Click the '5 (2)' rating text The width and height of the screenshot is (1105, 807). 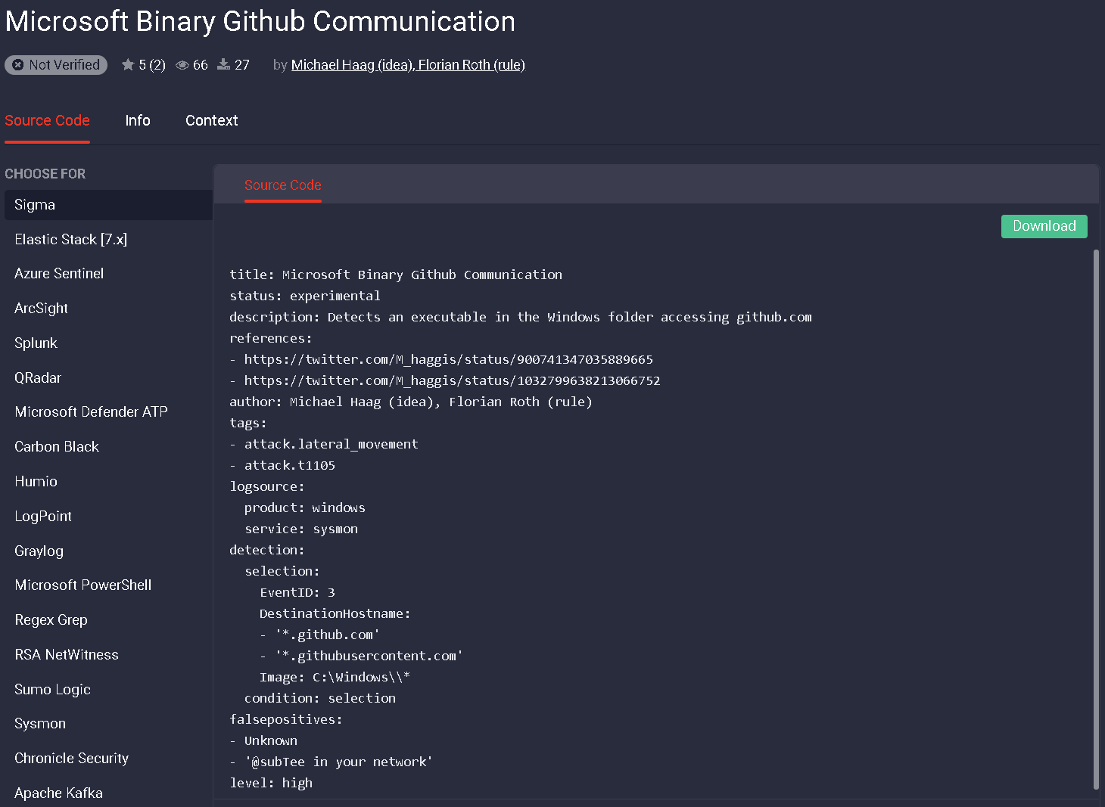point(152,65)
